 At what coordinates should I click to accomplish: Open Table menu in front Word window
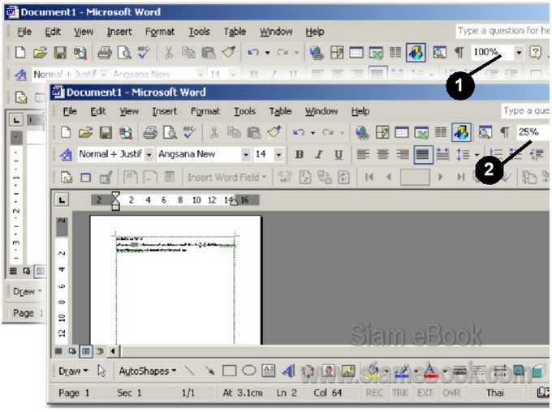tap(280, 112)
